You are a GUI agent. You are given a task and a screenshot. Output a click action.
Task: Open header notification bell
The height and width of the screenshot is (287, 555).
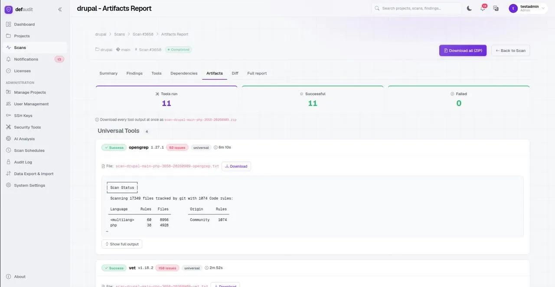(483, 8)
